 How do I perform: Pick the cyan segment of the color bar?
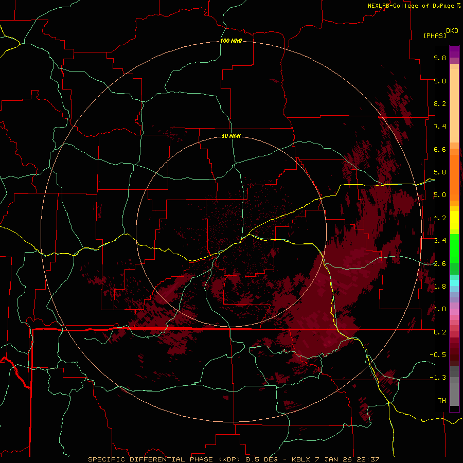click(x=454, y=282)
